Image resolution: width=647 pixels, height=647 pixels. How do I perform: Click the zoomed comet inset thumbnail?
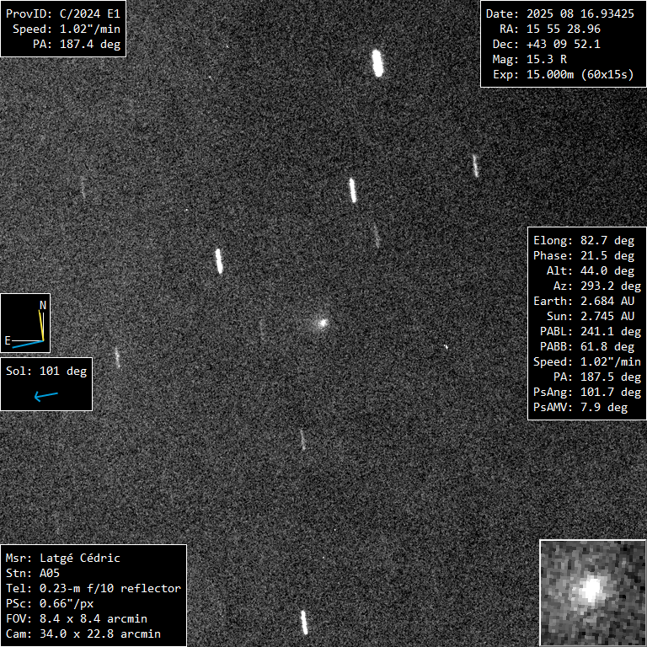(593, 593)
